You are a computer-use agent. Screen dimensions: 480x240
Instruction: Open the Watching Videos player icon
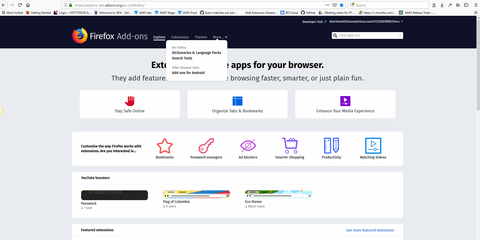coord(373,145)
